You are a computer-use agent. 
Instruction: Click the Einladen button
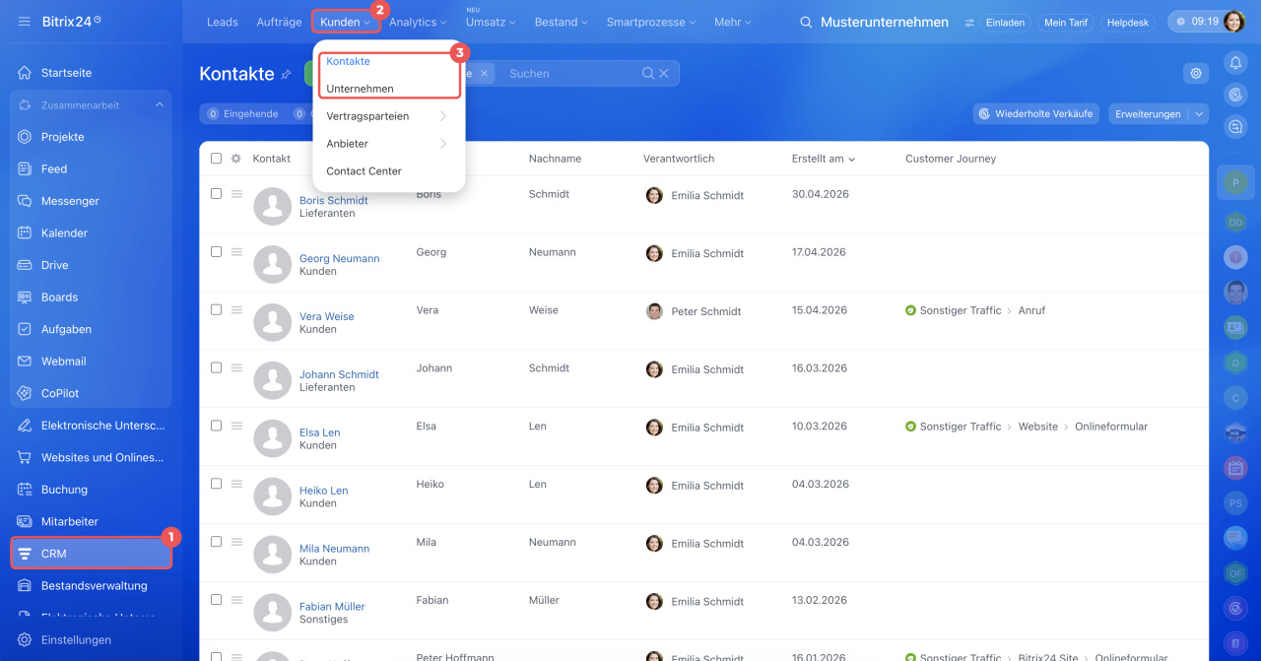1006,22
